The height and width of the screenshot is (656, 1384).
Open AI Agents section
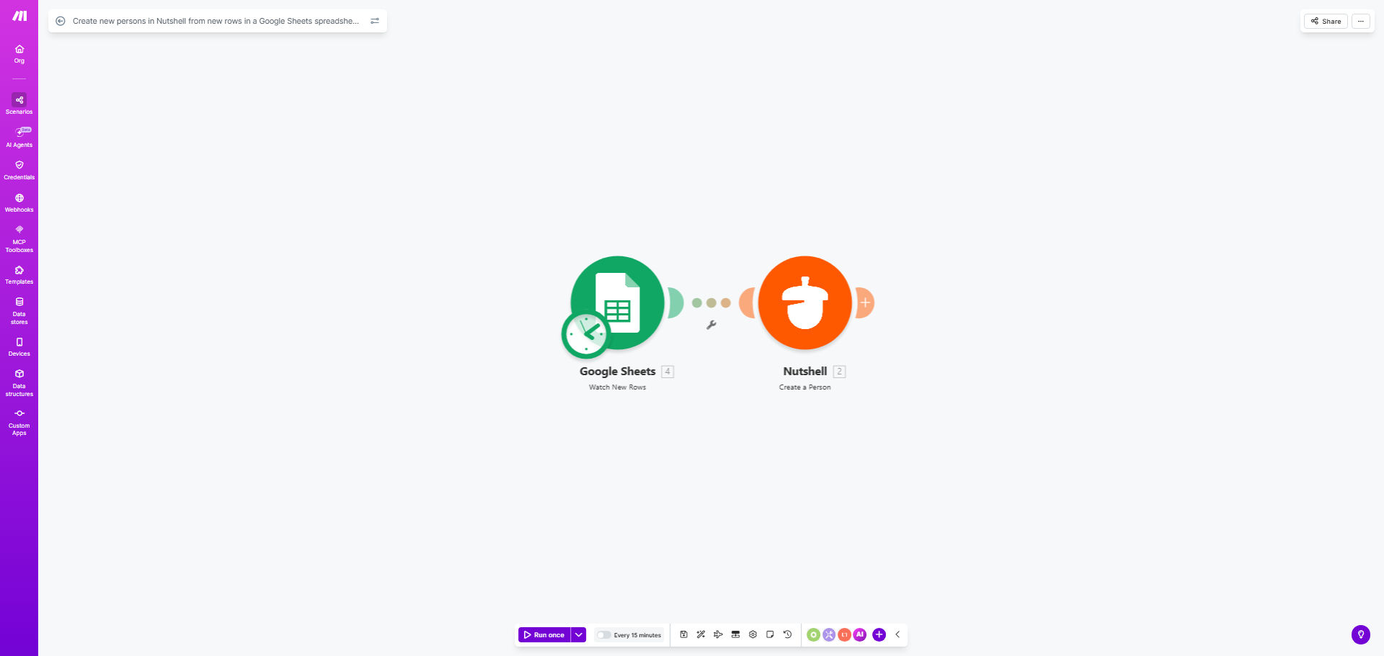(x=19, y=136)
